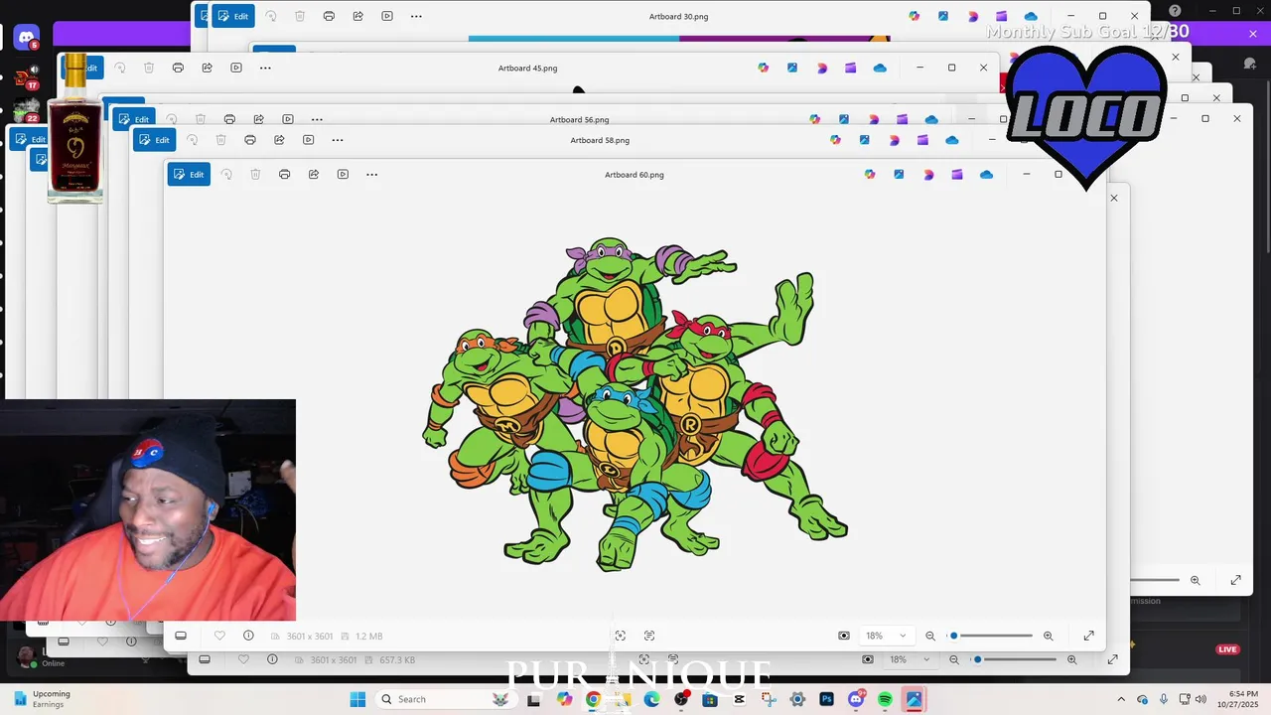The width and height of the screenshot is (1271, 715).
Task: Share from the Artboard 45.png window
Action: [x=207, y=68]
